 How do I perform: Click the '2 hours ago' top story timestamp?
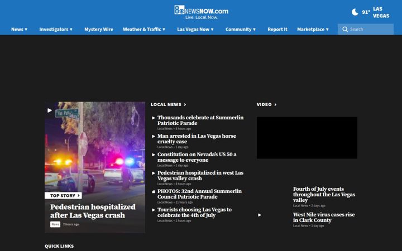tap(71, 224)
